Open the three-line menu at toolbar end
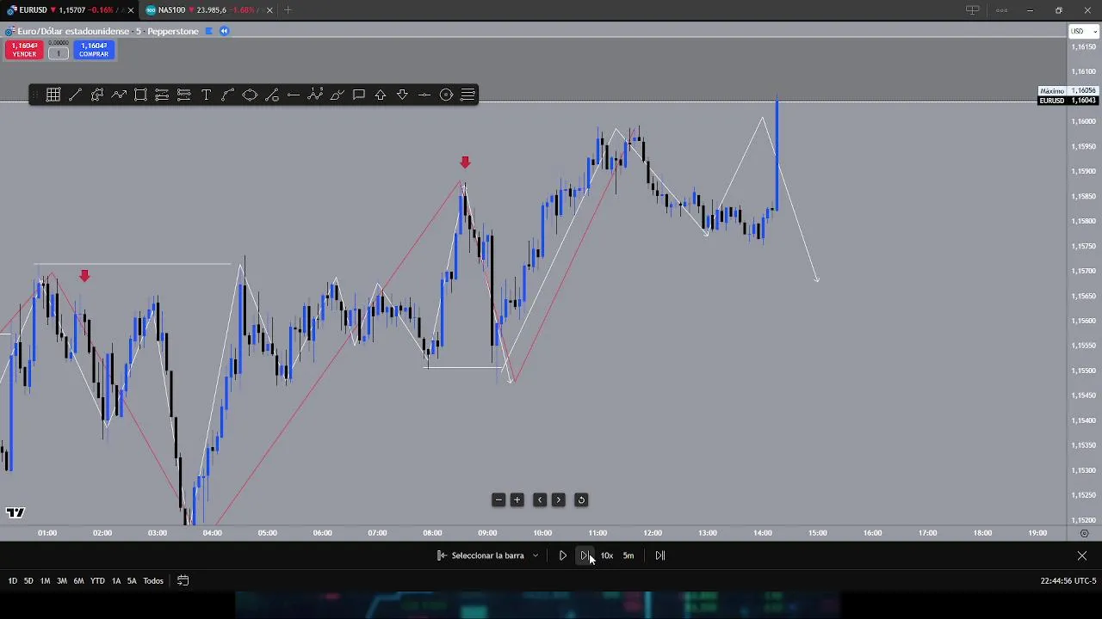 pyautogui.click(x=468, y=95)
